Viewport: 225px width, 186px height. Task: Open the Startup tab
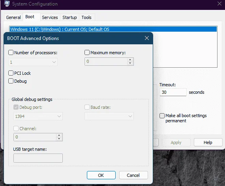[x=69, y=17]
